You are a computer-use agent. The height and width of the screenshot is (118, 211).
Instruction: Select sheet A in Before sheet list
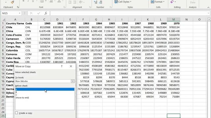45,89
